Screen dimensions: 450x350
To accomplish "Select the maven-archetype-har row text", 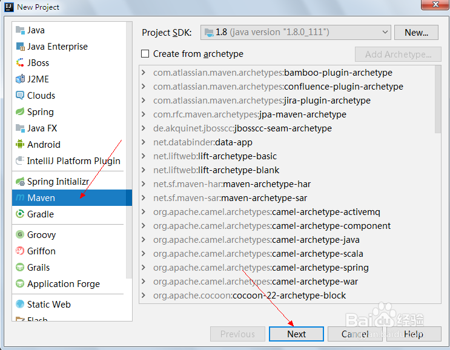I will point(232,184).
